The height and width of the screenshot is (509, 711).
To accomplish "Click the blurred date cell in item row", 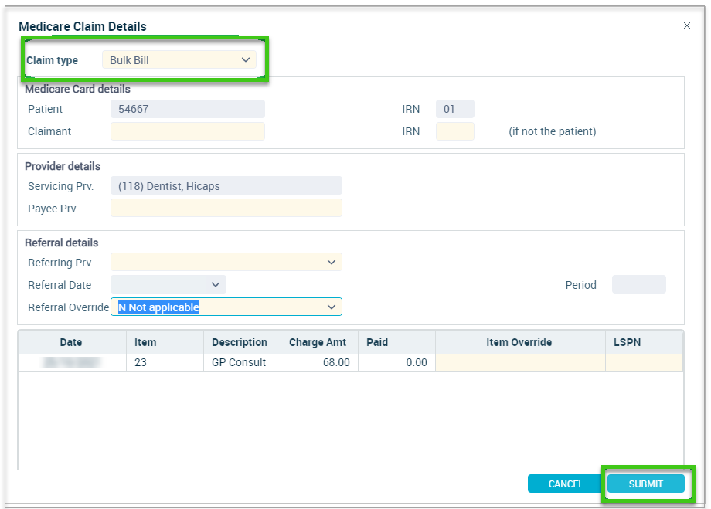I will 72,362.
